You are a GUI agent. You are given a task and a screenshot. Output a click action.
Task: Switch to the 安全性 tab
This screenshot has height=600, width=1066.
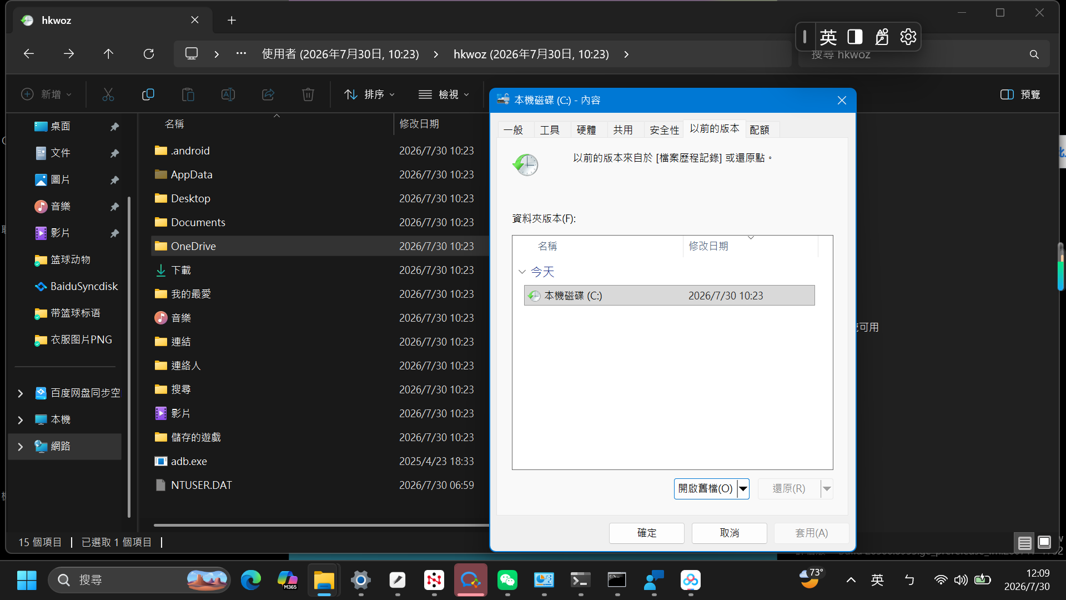pos(664,130)
